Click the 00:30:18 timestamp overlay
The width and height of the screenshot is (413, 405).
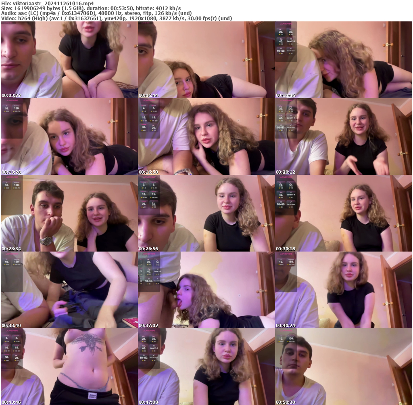pyautogui.click(x=285, y=248)
